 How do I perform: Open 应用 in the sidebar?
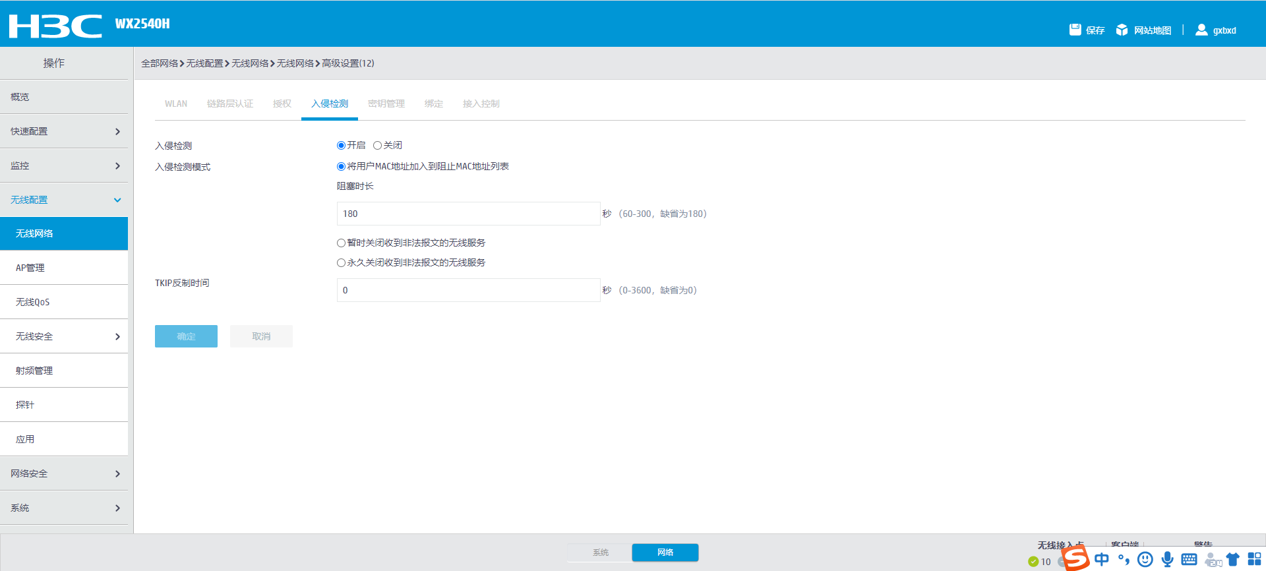(x=64, y=439)
